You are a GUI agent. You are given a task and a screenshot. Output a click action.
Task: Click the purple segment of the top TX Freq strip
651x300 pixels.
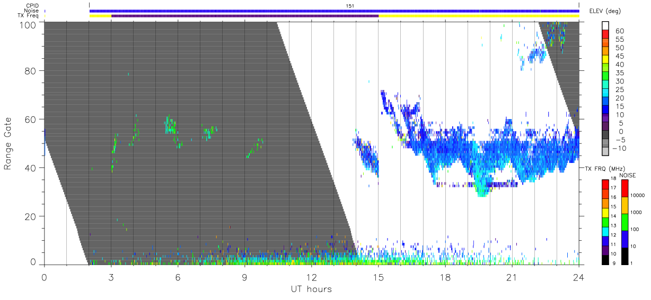245,16
